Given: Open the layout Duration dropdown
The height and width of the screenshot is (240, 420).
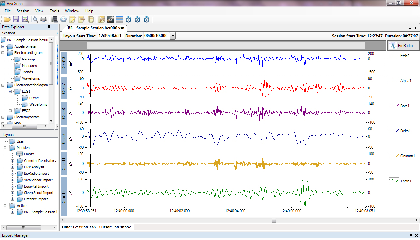Looking at the screenshot, I should pos(173,36).
